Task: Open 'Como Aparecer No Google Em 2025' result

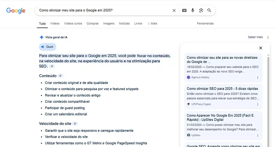Action: [220, 118]
